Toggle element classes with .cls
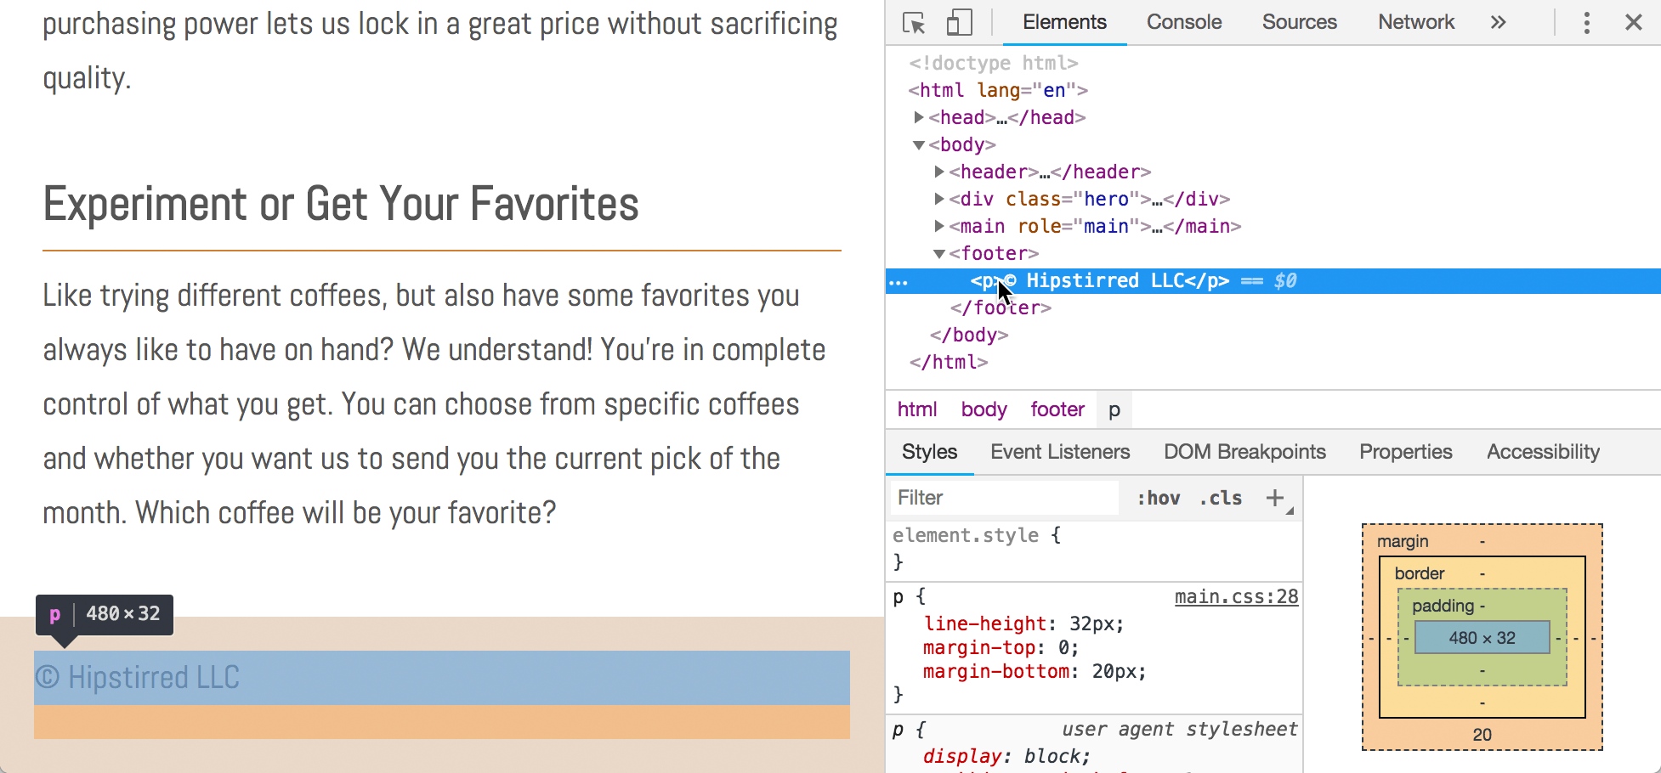The image size is (1661, 773). pyautogui.click(x=1220, y=498)
